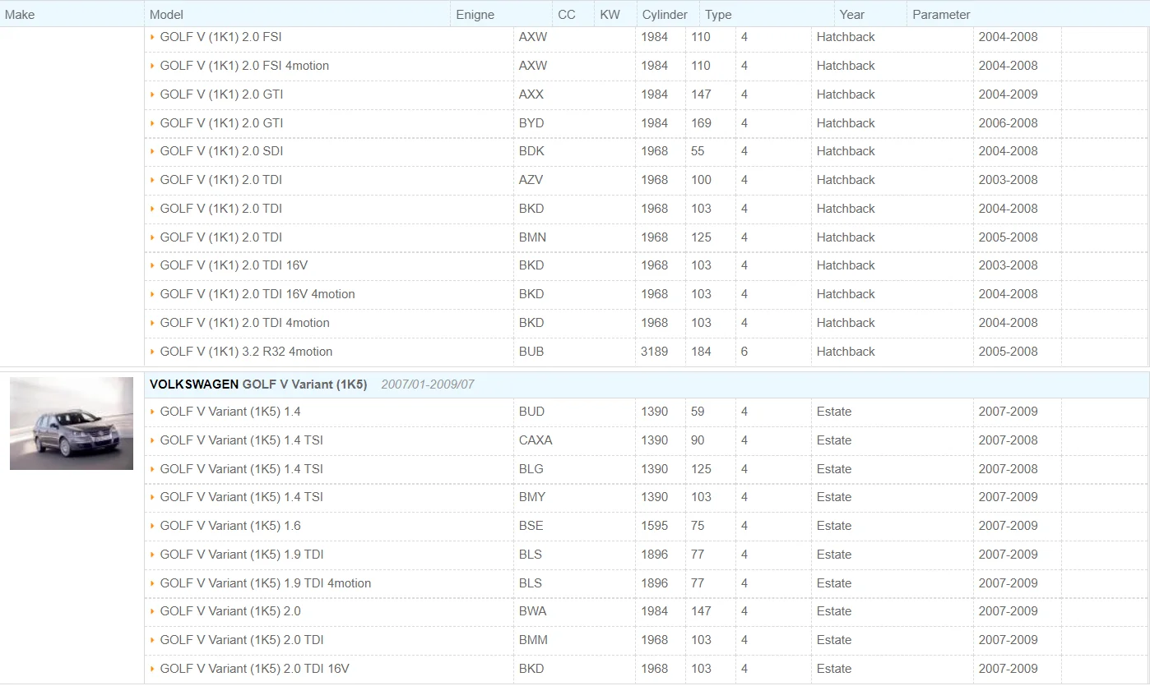Click the Type column header
This screenshot has width=1150, height=686.
(x=718, y=15)
